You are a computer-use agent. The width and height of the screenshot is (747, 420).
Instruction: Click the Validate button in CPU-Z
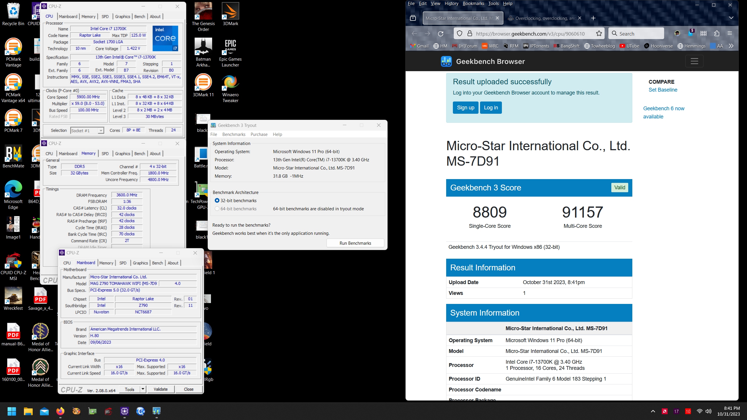pos(160,389)
